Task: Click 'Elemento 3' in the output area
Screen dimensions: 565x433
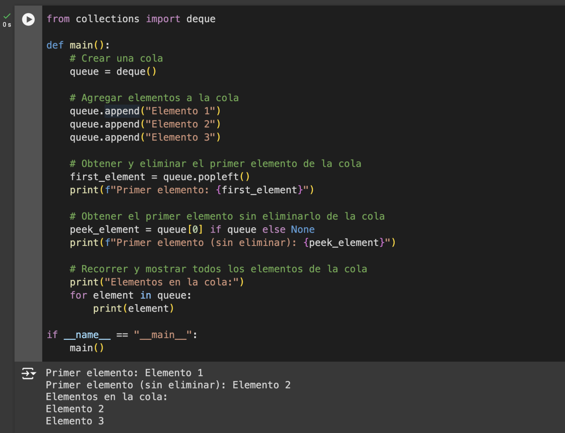Action: [x=75, y=421]
